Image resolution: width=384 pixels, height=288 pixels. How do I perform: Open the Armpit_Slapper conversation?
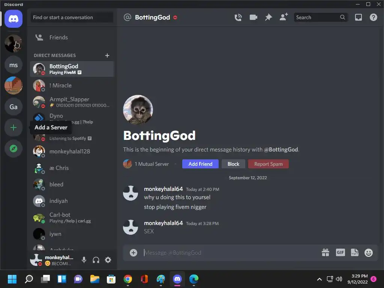[x=72, y=102]
